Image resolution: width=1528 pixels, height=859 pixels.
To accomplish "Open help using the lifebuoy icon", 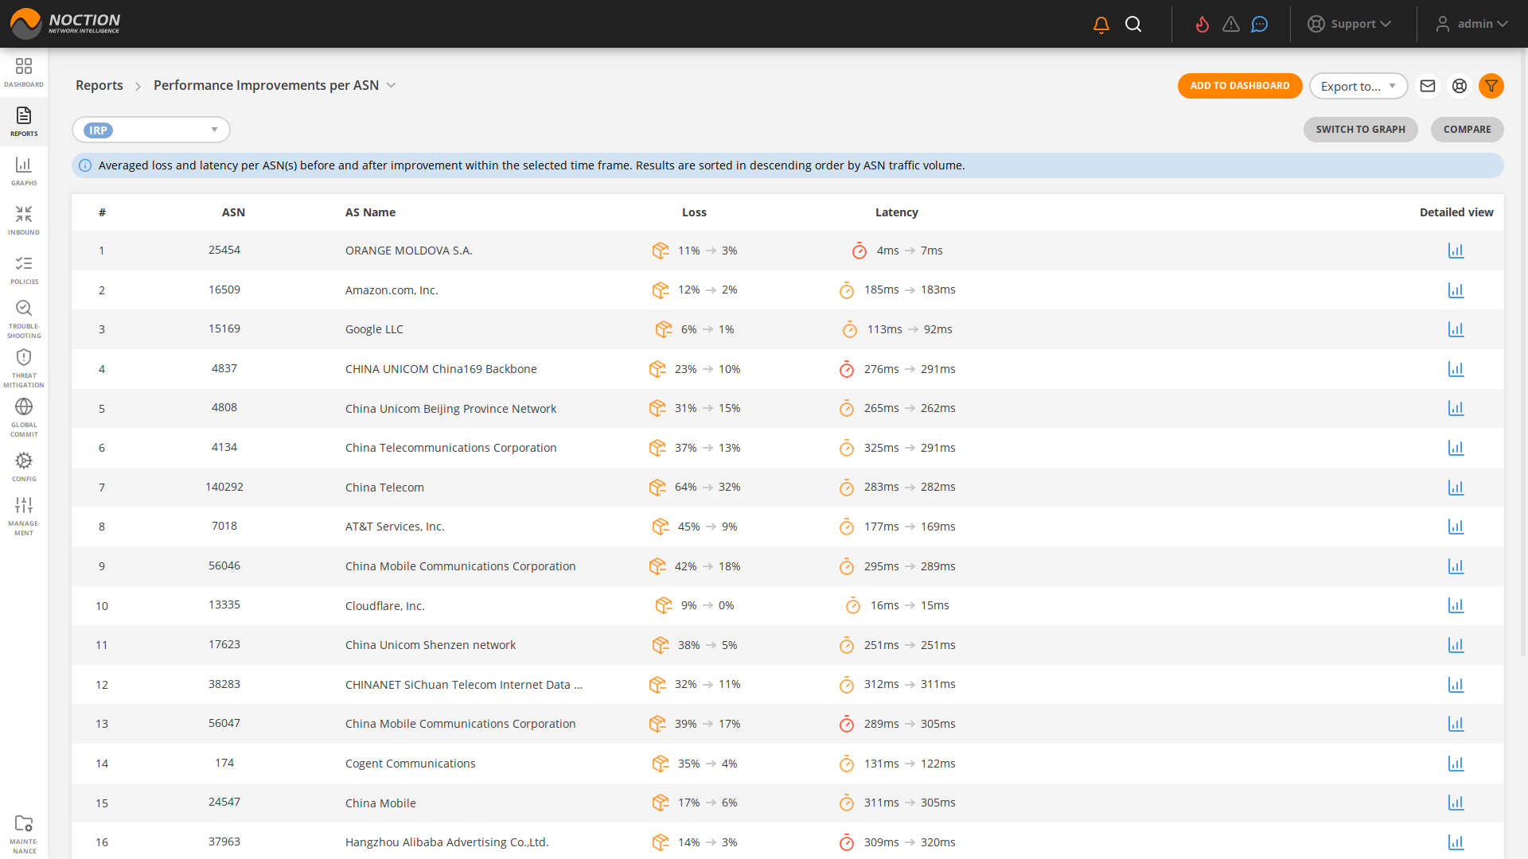I will pos(1460,86).
